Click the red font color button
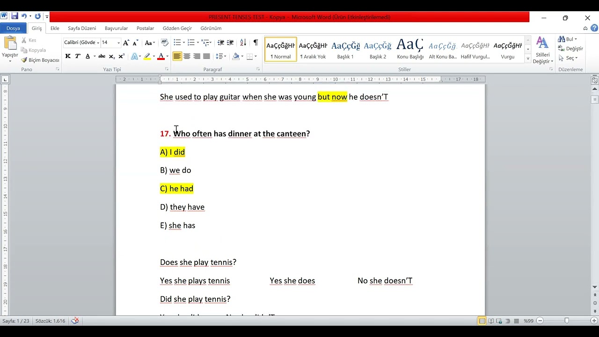 [x=161, y=56]
